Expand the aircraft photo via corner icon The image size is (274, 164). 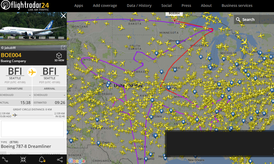click(63, 48)
